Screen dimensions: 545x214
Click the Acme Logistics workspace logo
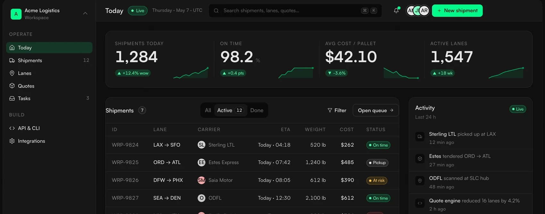click(x=16, y=14)
